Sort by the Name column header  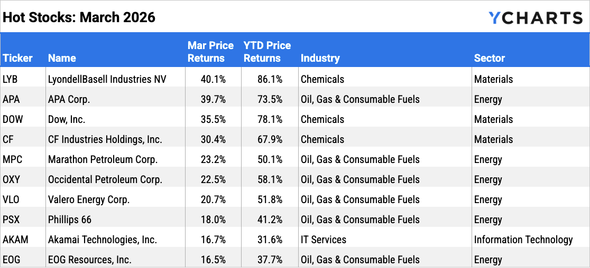click(62, 58)
